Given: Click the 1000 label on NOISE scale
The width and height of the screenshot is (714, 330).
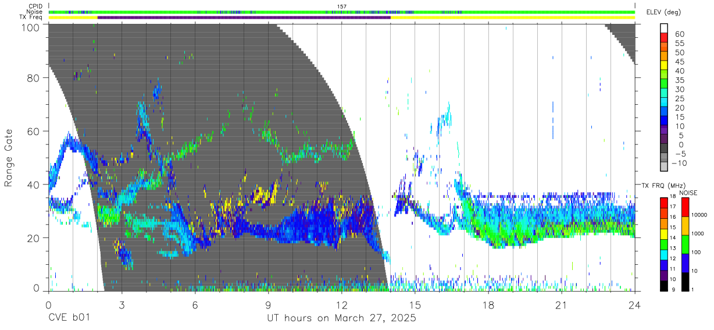Looking at the screenshot, I should pyautogui.click(x=698, y=233).
